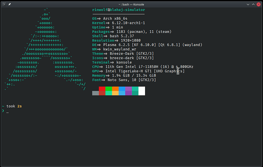Click the CPU info line text
This screenshot has height=167, width=263.
142,67
